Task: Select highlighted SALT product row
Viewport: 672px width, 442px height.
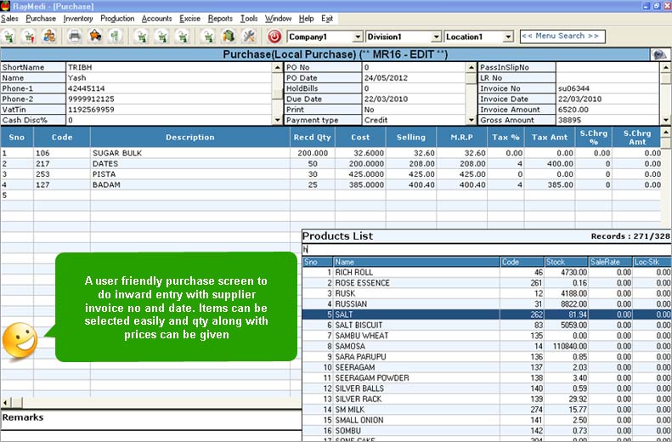Action: click(x=487, y=314)
